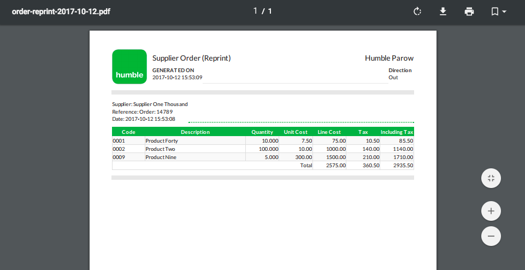The image size is (525, 270).
Task: Select product code 0002
Action: coord(119,149)
